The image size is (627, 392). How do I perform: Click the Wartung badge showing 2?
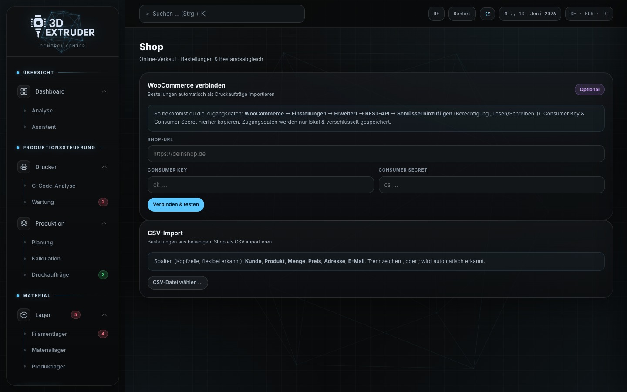(x=103, y=202)
